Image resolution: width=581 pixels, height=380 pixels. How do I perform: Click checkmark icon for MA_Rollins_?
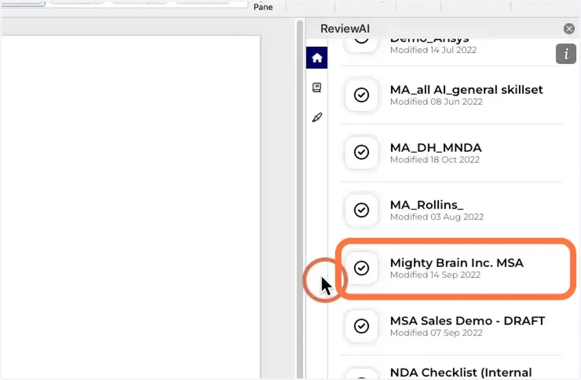point(361,210)
